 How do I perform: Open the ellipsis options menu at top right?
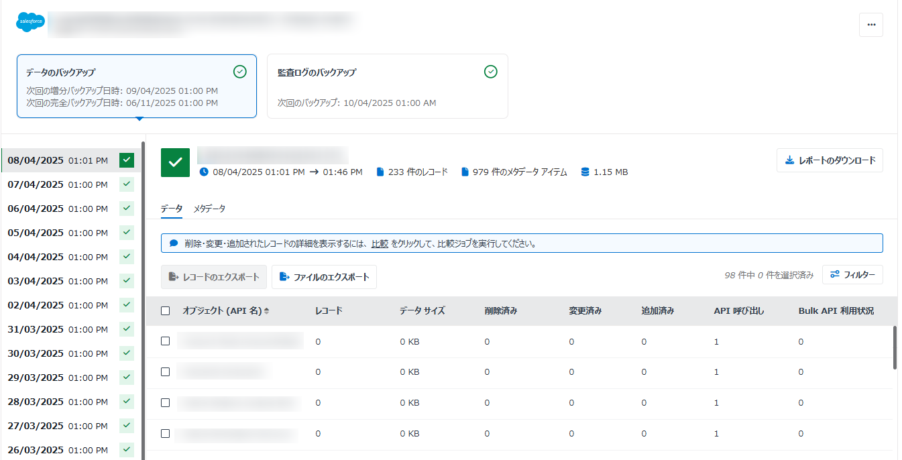tap(871, 24)
